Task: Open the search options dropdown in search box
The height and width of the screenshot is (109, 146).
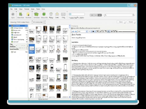Action: click(133, 15)
